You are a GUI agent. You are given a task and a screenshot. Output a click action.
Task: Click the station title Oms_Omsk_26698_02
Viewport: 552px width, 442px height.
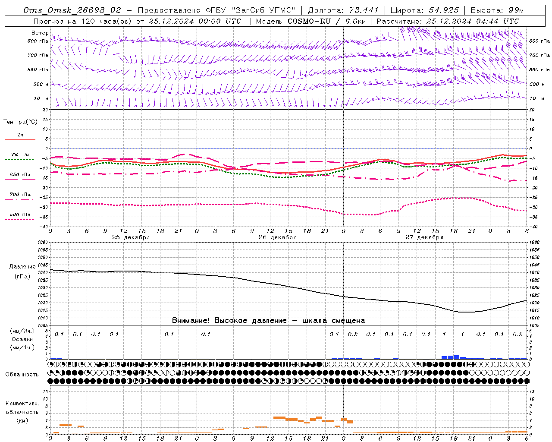pos(72,10)
